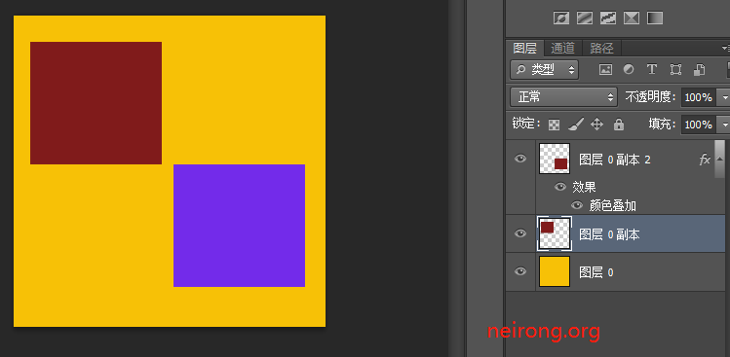The height and width of the screenshot is (357, 730).
Task: Click the lock all padlock icon
Action: point(618,125)
